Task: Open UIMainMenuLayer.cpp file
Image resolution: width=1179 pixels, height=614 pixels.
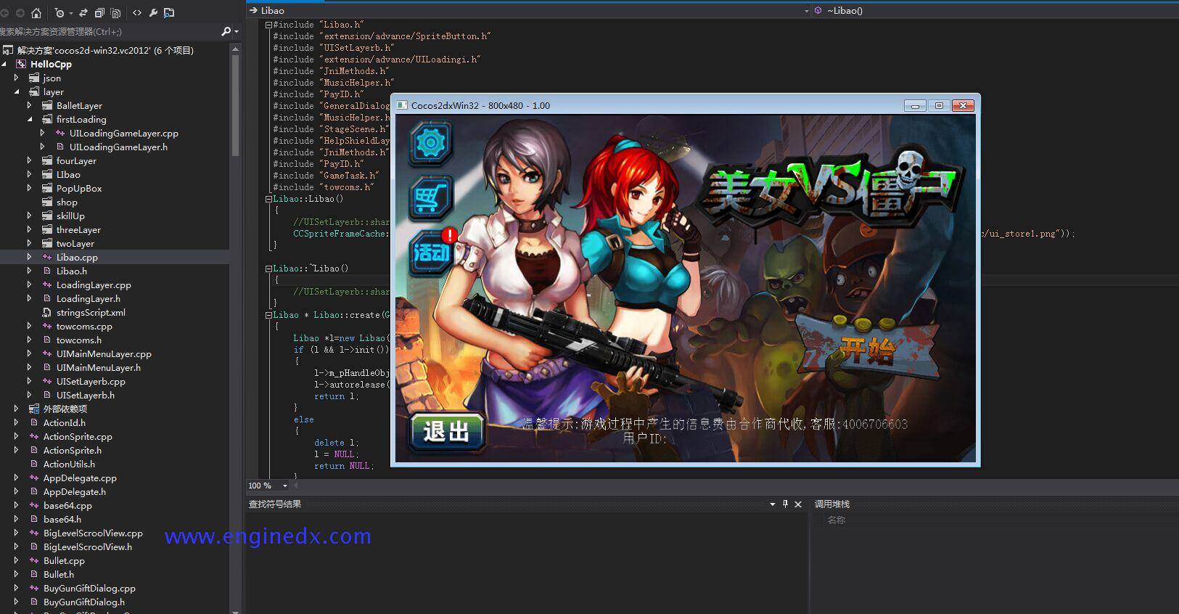Action: pos(104,353)
